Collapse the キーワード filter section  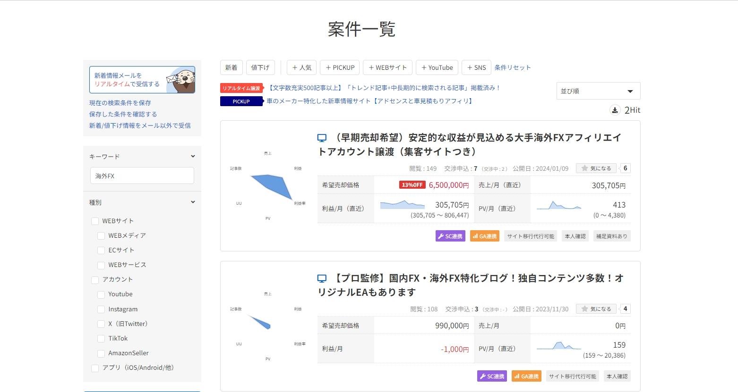(x=193, y=156)
